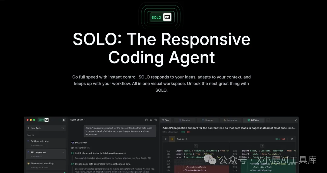The width and height of the screenshot is (327, 173).
Task: Click the new chat icon in header
Action: [x=147, y=120]
